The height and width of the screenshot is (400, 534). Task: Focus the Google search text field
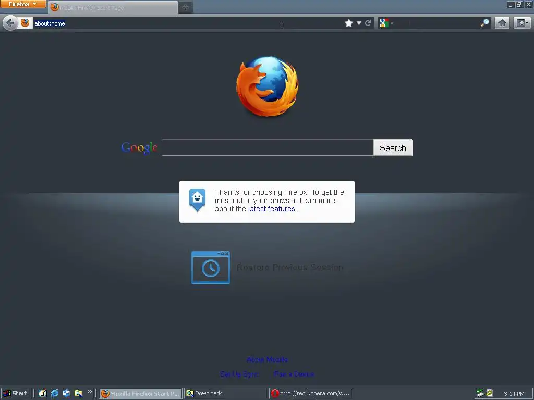268,147
